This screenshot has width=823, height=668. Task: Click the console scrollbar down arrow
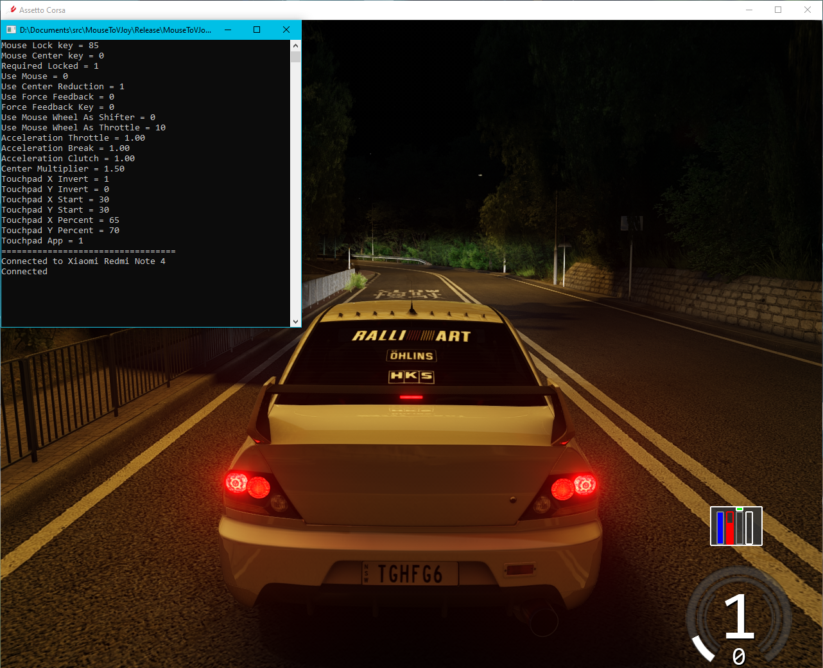[x=295, y=322]
